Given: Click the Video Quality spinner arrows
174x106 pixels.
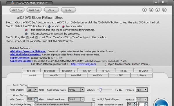Looking at the screenshot, I should 36,99.
